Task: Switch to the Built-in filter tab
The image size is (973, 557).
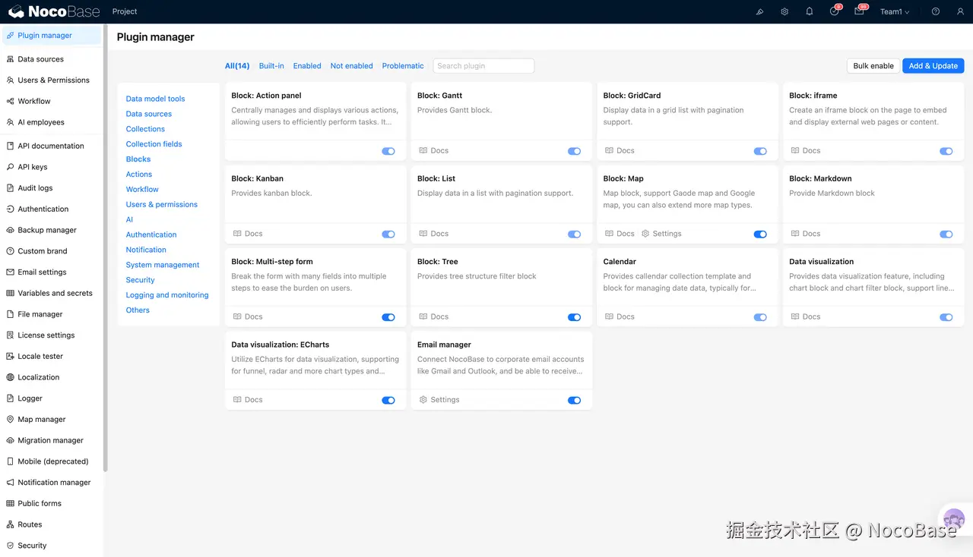Action: tap(271, 66)
